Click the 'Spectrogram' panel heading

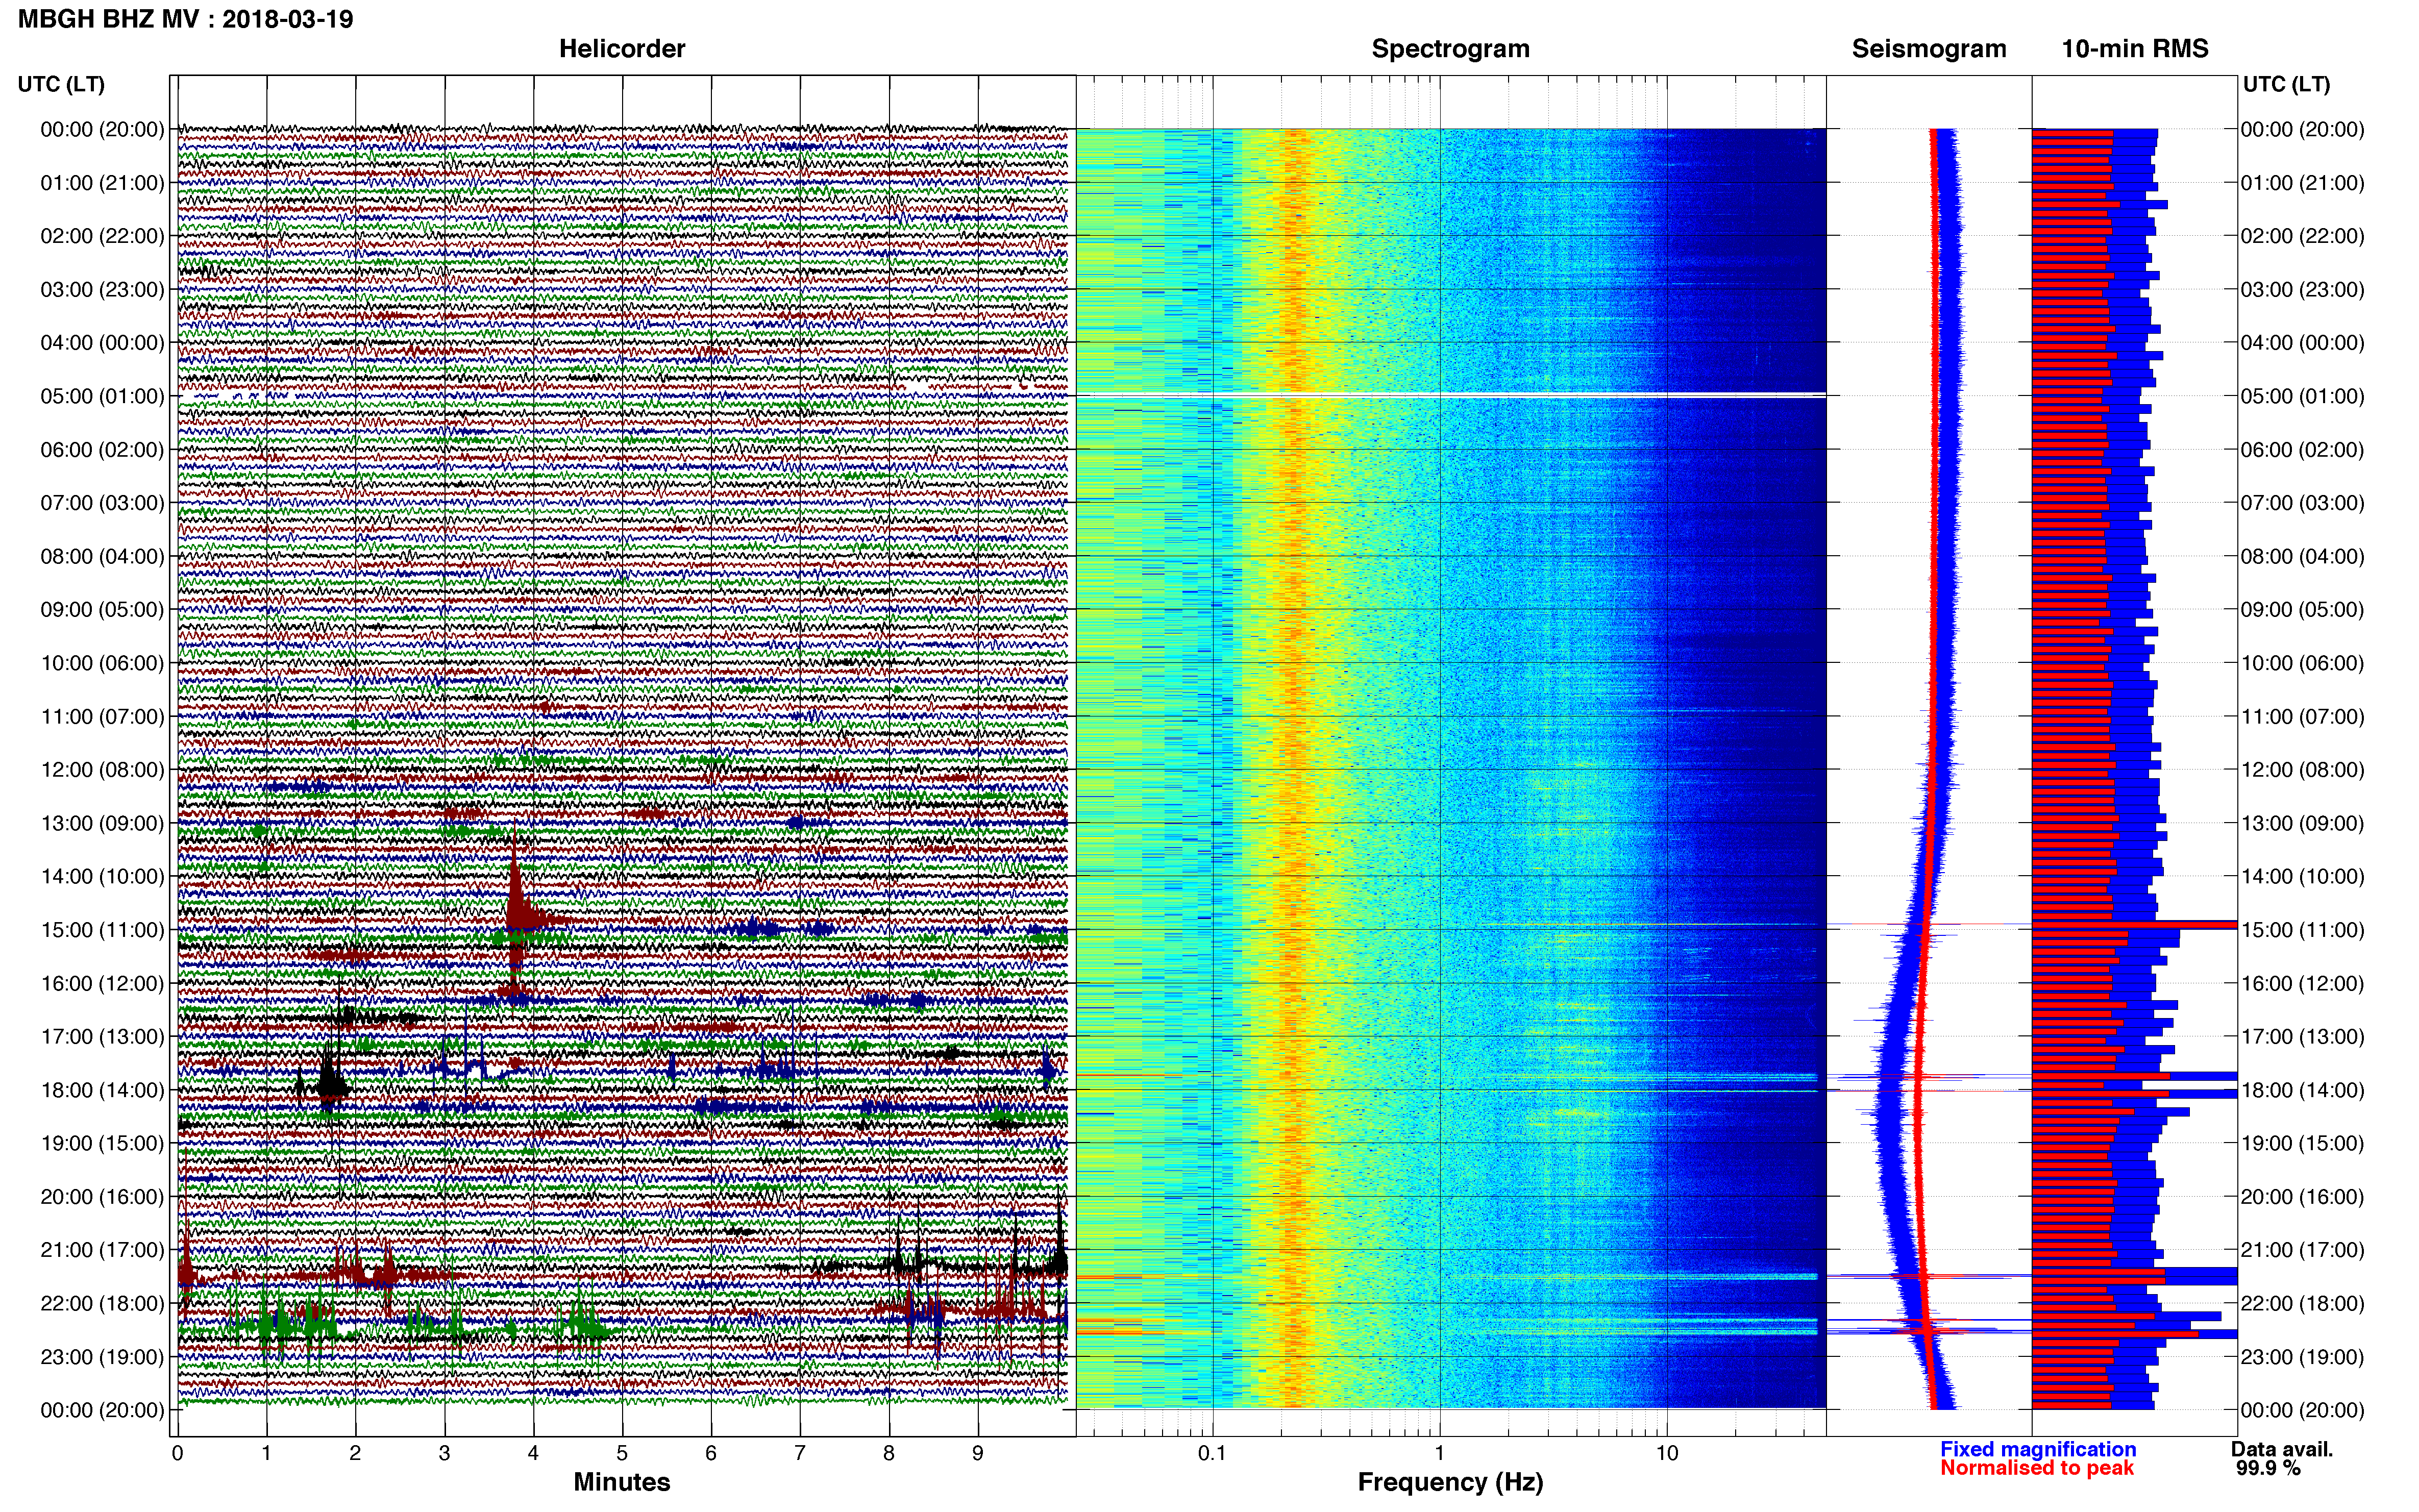[1450, 48]
